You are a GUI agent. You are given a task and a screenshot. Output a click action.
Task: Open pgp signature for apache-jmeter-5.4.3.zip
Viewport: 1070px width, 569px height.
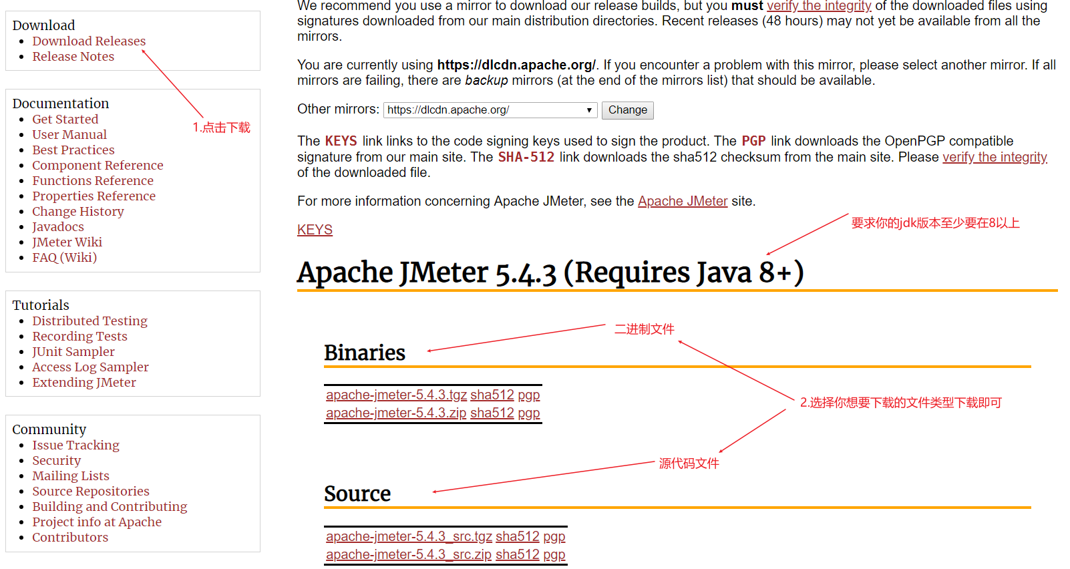coord(529,413)
